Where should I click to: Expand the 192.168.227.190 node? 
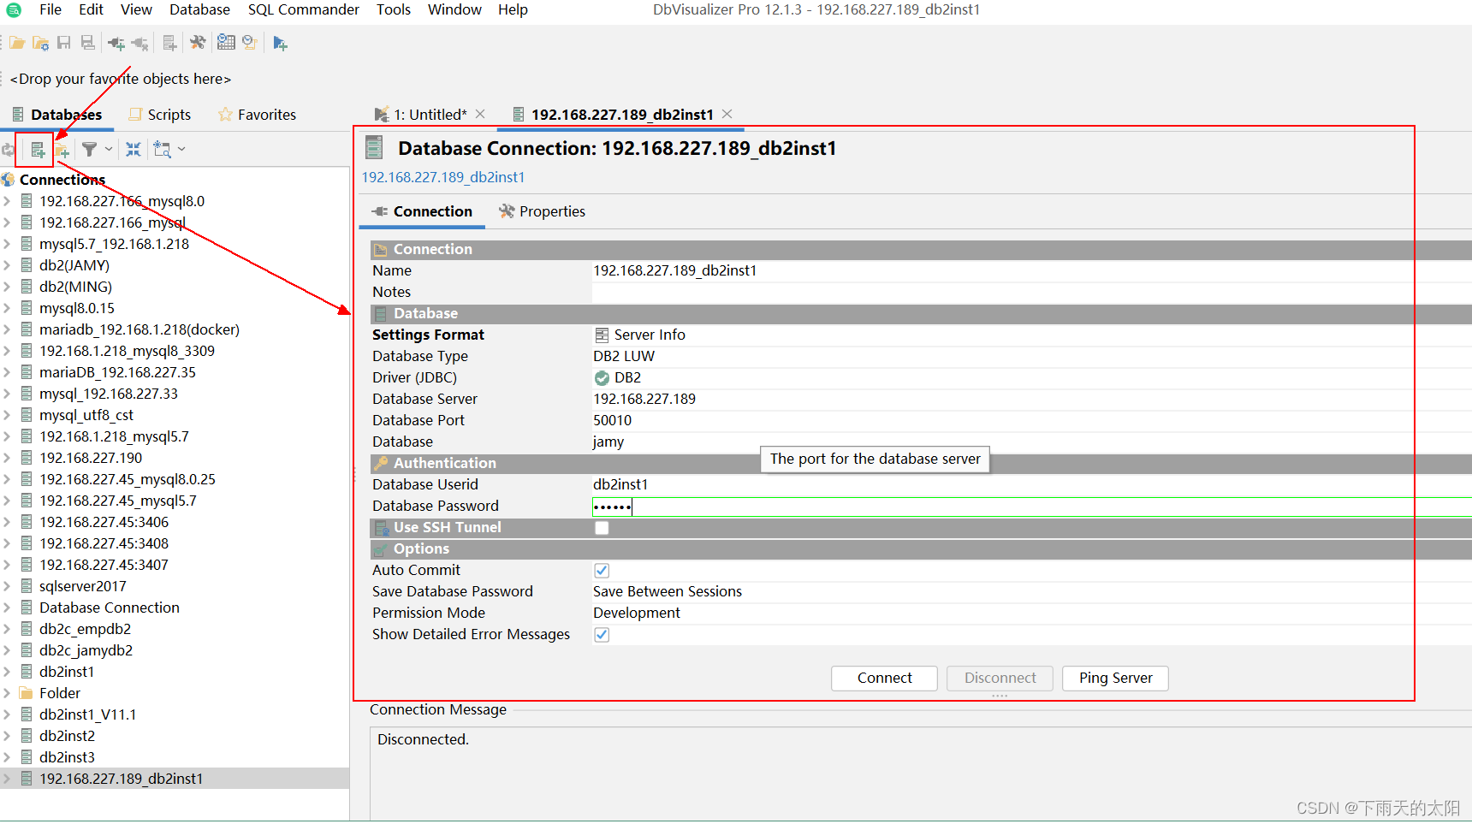point(7,458)
